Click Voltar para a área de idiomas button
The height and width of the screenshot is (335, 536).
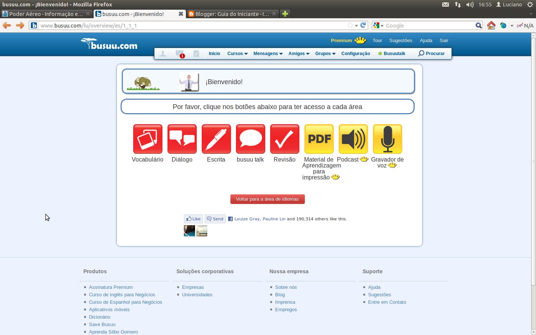[x=267, y=199]
